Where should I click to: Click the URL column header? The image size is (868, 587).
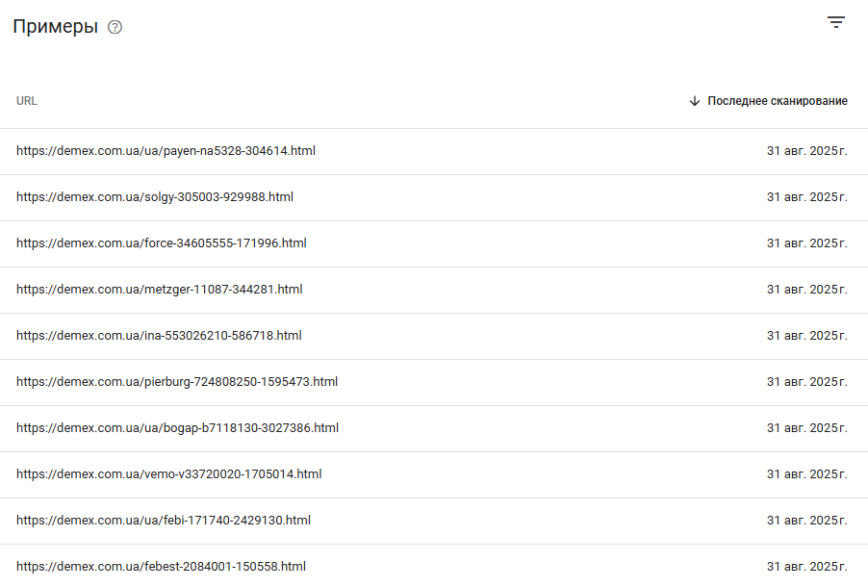click(x=27, y=101)
